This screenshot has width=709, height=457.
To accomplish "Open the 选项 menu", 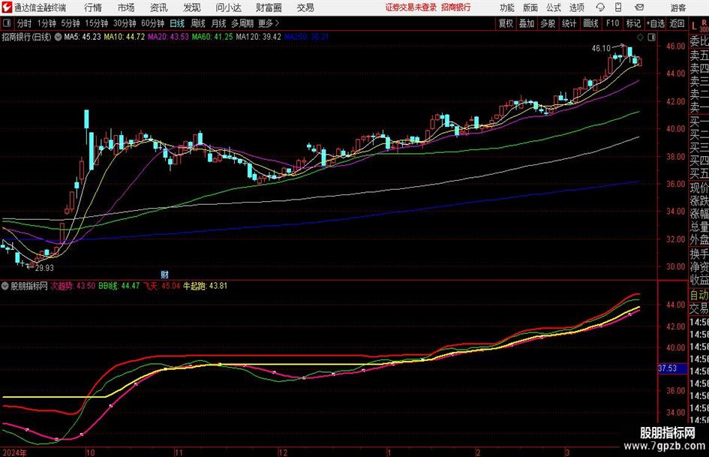I will [576, 8].
